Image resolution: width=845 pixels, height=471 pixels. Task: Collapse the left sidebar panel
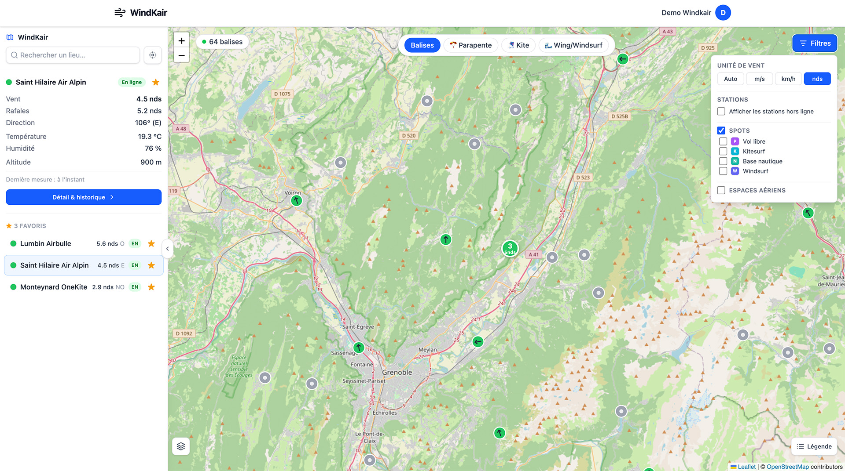point(167,249)
